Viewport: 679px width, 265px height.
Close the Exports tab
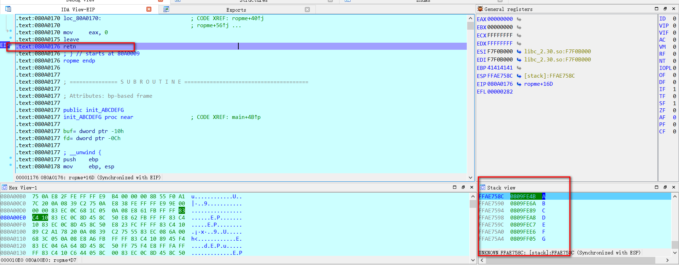pyautogui.click(x=307, y=10)
